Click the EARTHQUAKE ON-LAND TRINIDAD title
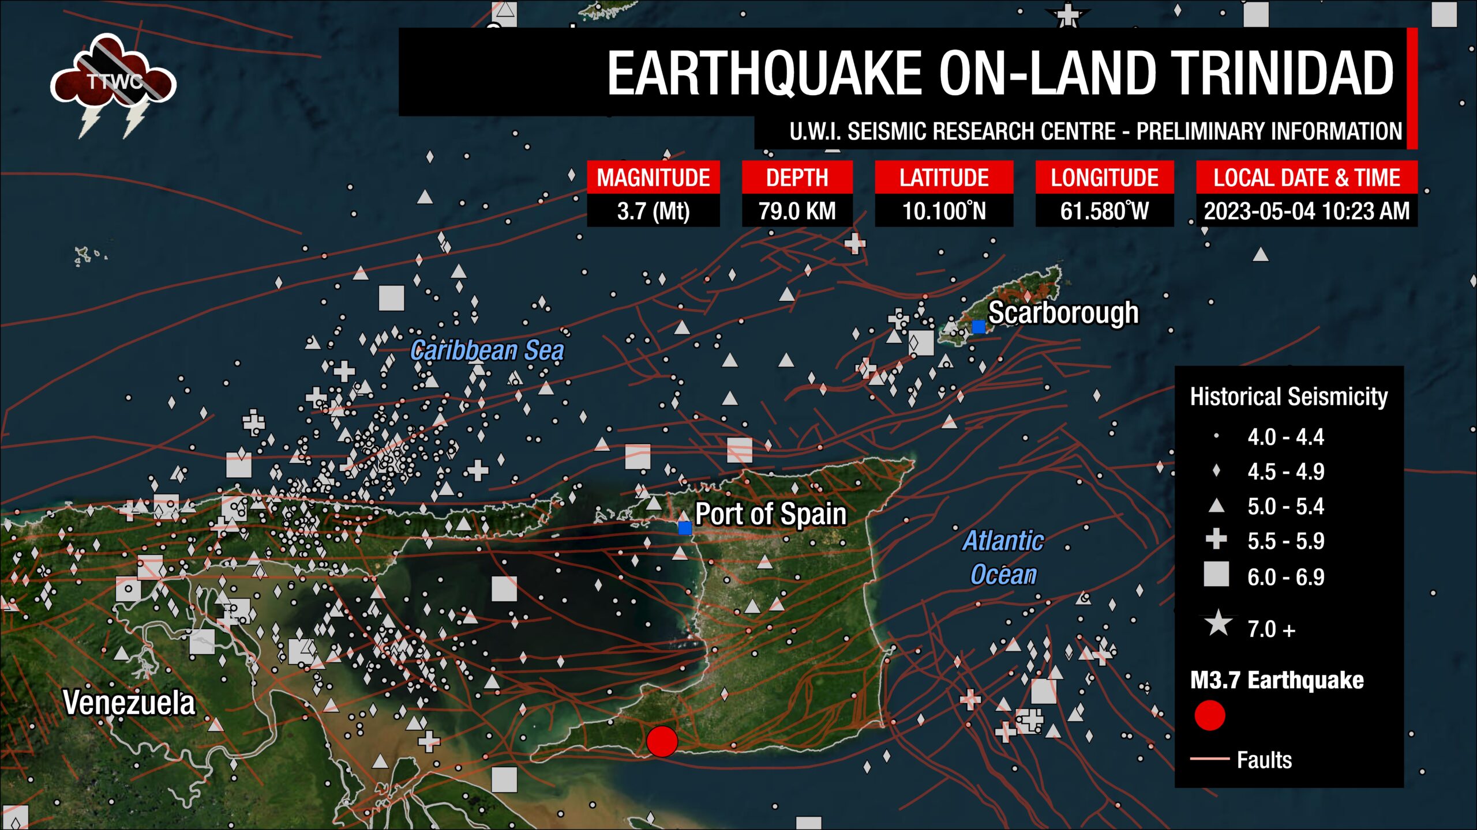 coord(1000,73)
